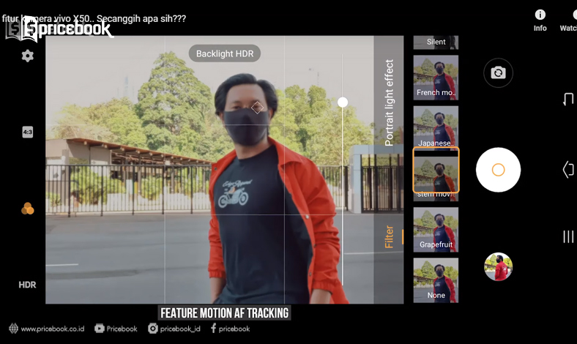
Task: Tap the three-bar navigation icon
Action: (x=568, y=236)
